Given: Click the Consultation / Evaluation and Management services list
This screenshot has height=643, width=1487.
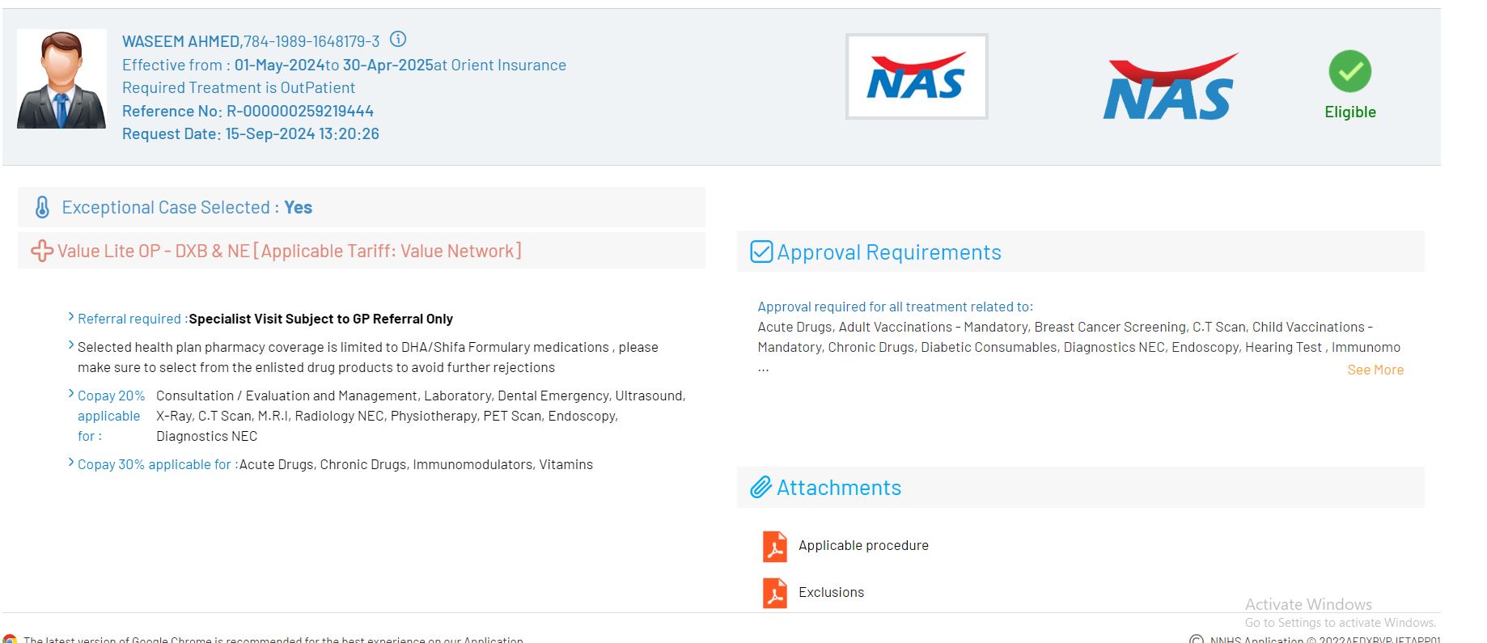Looking at the screenshot, I should coord(421,416).
